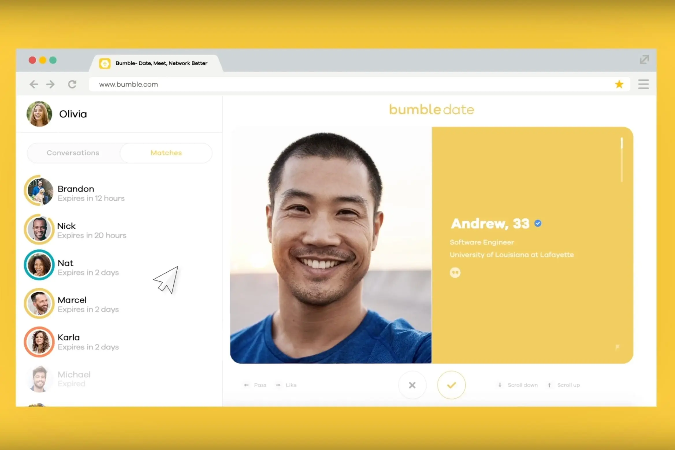Image resolution: width=675 pixels, height=450 pixels.
Task: Click the Bumble logo in browser tab
Action: coord(105,63)
